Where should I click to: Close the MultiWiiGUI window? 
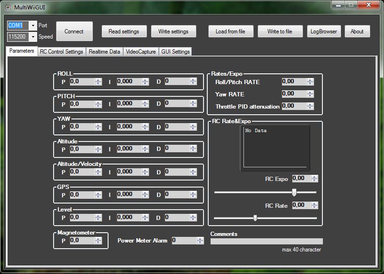pyautogui.click(x=368, y=5)
